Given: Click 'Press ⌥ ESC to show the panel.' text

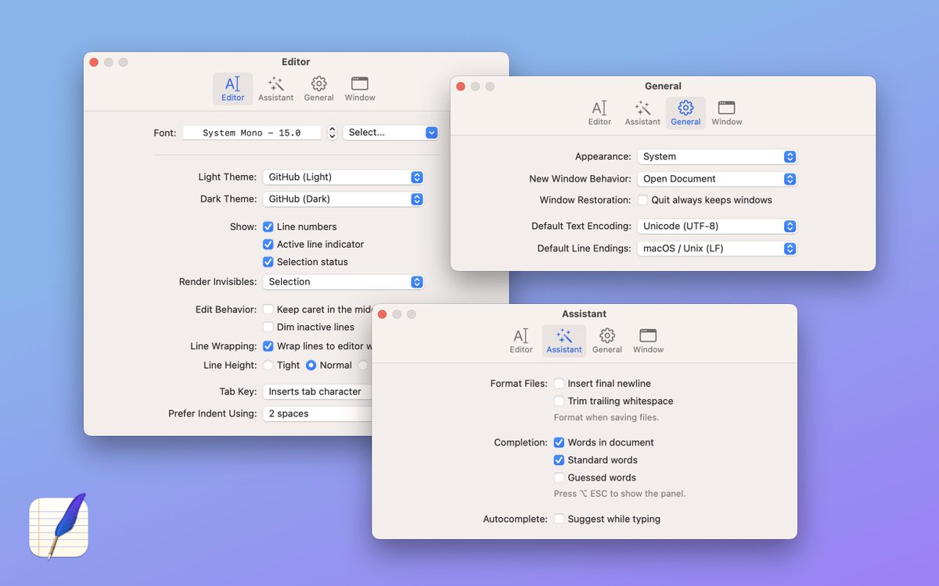Looking at the screenshot, I should (x=620, y=494).
